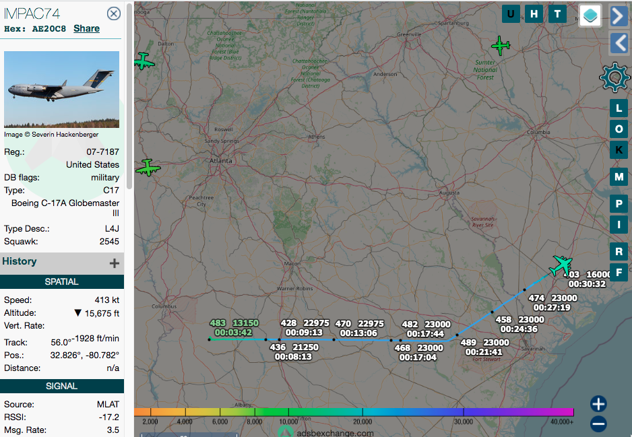Screen dimensions: 632x437
Task: Click the Augusta city label on map
Action: click(449, 193)
